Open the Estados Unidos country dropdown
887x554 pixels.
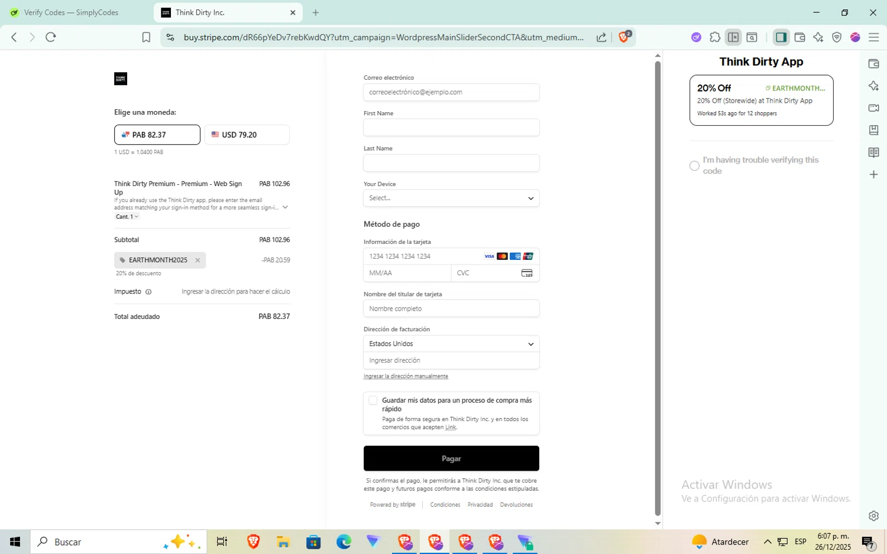click(x=451, y=344)
